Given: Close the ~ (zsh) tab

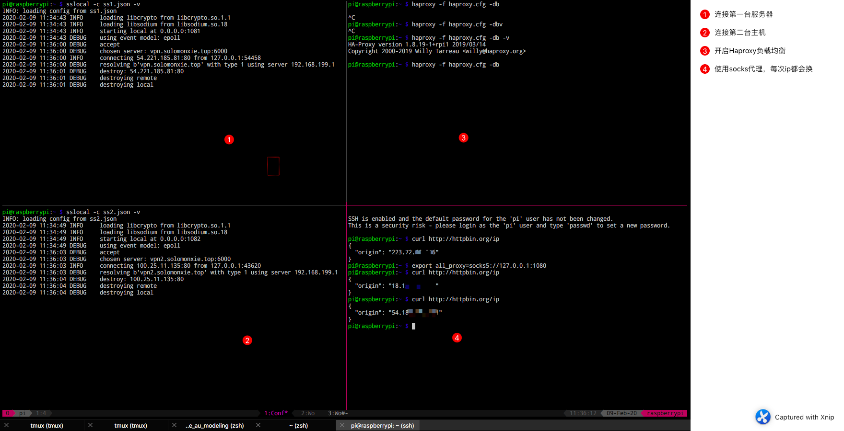Looking at the screenshot, I should [x=258, y=425].
